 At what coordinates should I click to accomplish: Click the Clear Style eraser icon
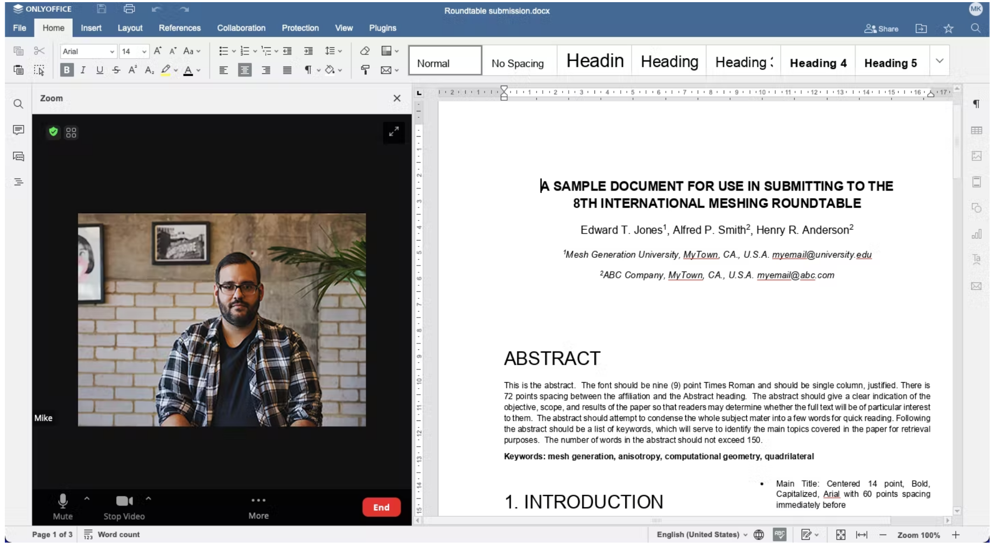[x=365, y=51]
